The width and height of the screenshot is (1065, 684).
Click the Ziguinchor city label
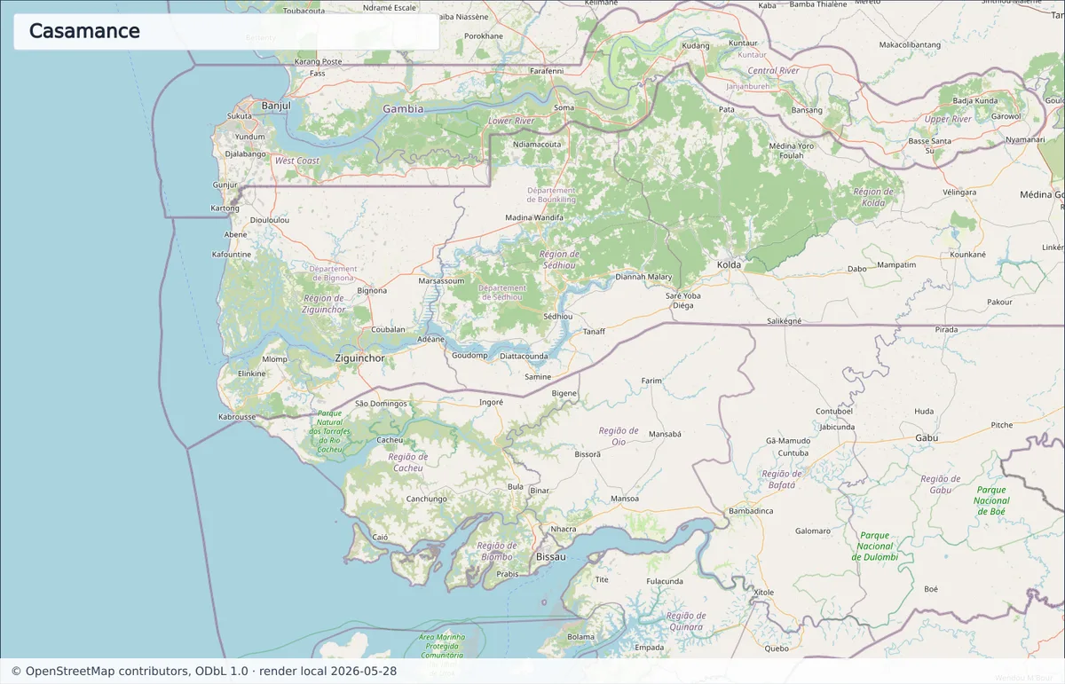360,358
